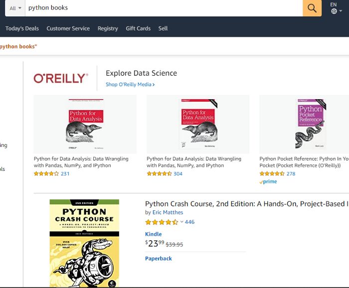Click the globe language icon
The height and width of the screenshot is (288, 349).
click(x=334, y=11)
